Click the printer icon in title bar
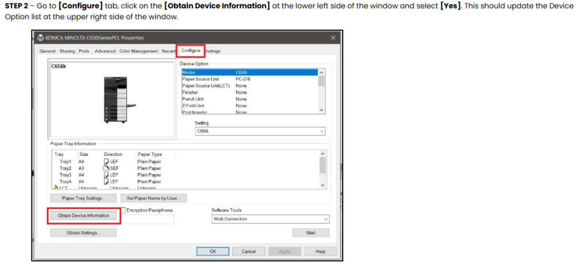Viewport: 583px width, 264px height. tap(41, 38)
